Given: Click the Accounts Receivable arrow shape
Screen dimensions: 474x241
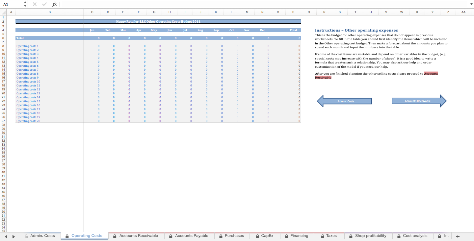Looking at the screenshot, I should coord(418,101).
